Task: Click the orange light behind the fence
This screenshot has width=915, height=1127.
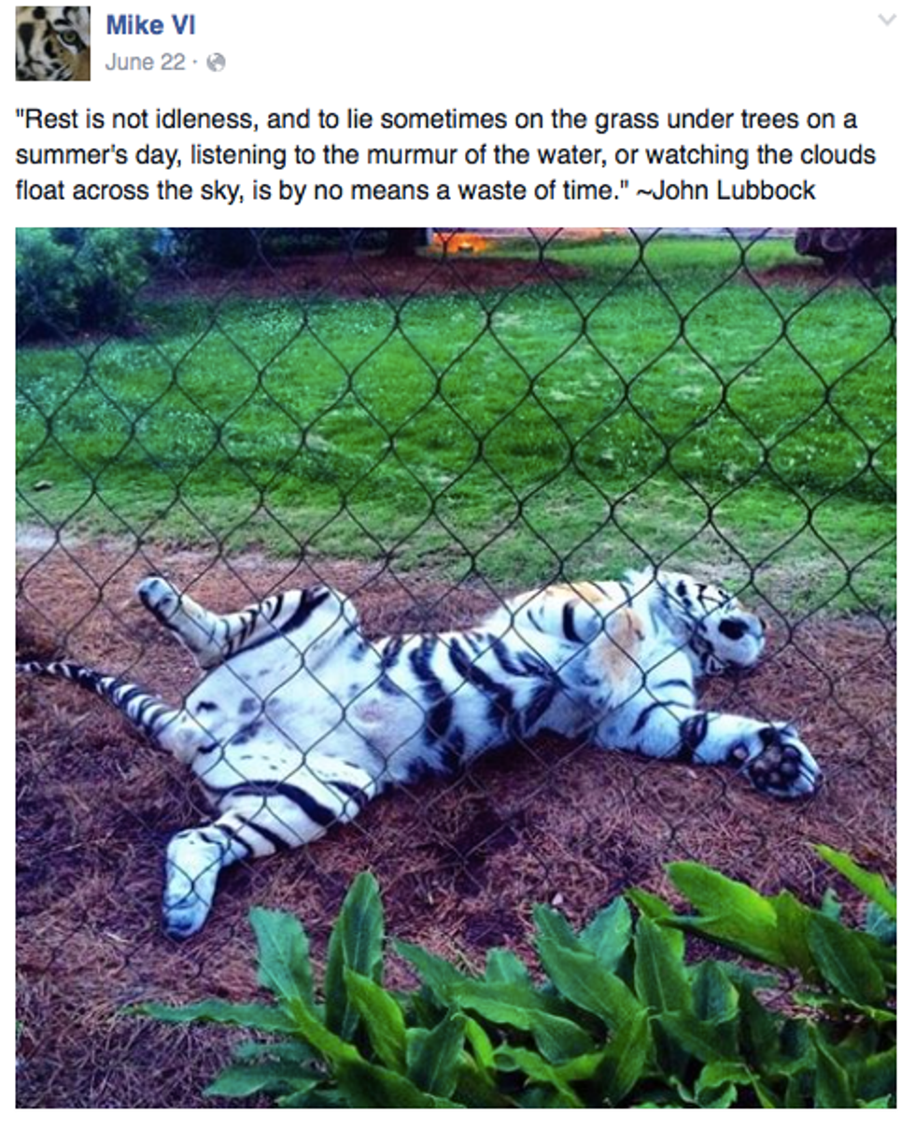Action: coord(458,242)
